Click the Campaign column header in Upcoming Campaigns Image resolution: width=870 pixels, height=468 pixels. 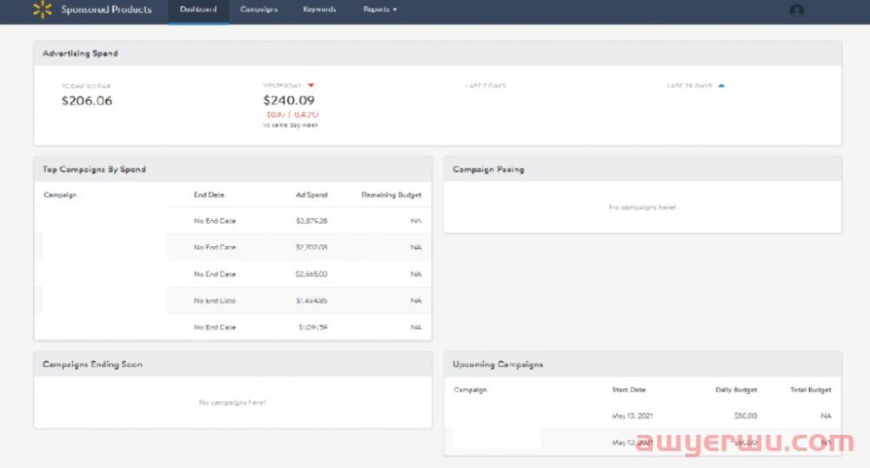(470, 390)
